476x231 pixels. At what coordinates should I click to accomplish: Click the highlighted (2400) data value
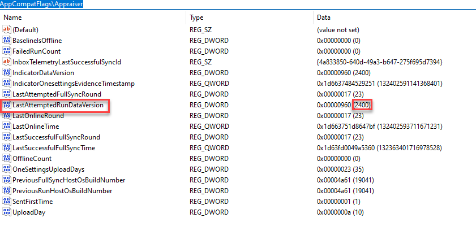362,105
